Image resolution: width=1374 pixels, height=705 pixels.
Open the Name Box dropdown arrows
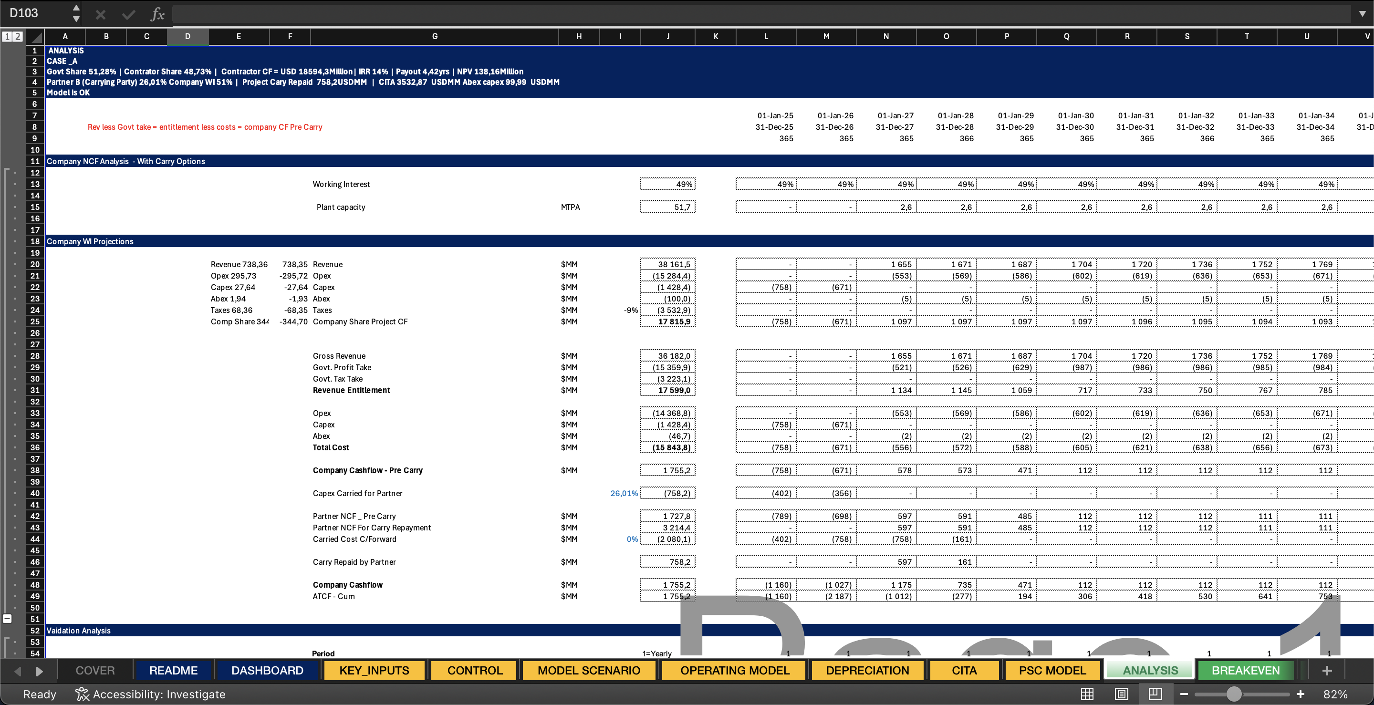coord(76,13)
